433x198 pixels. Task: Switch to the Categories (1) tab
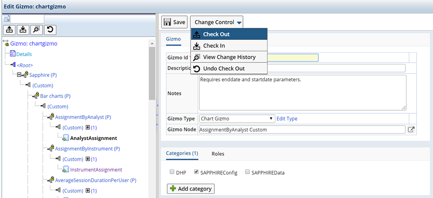182,153
